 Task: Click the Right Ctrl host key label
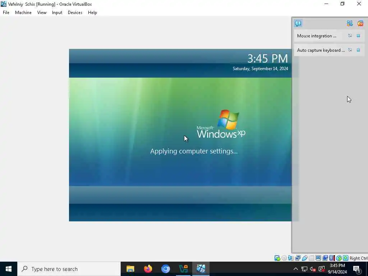pos(358,258)
